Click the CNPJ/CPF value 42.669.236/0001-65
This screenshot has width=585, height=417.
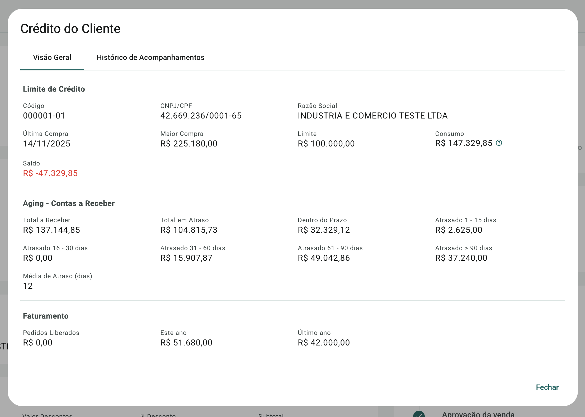(x=201, y=116)
